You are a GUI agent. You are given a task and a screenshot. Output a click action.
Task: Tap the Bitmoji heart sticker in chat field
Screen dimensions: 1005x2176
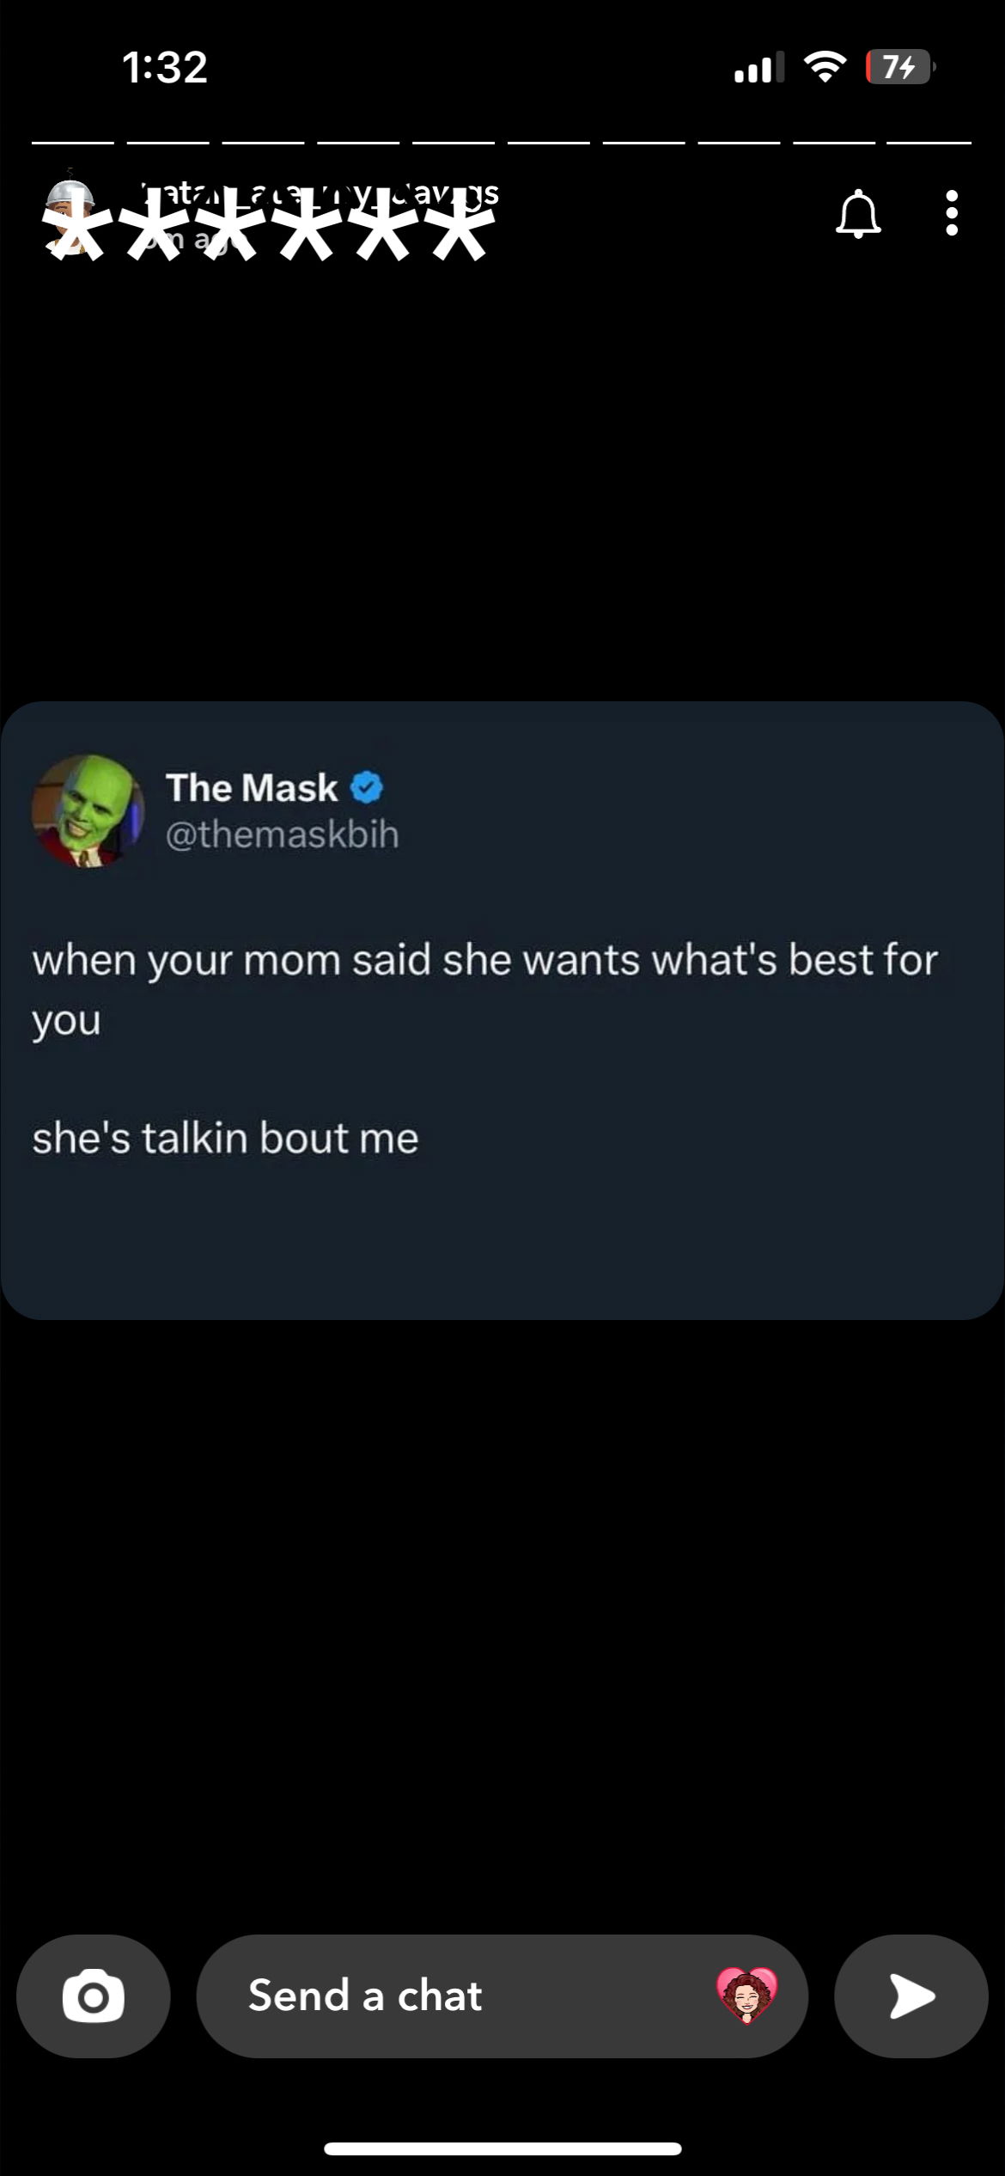point(746,1995)
